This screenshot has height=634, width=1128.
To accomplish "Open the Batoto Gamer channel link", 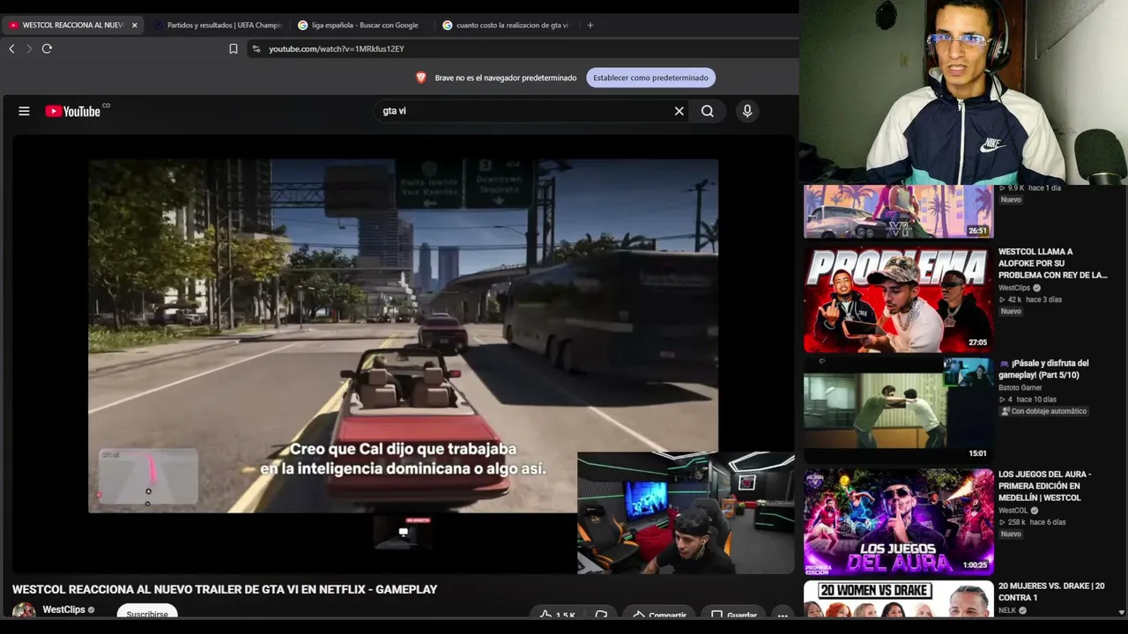I will click(1020, 387).
